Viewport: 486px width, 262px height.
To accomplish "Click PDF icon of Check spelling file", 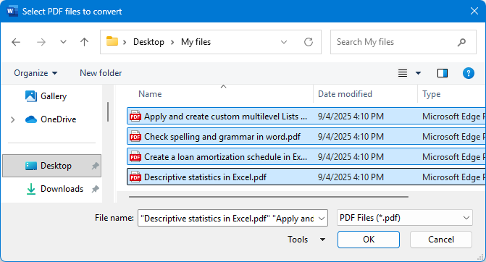I will point(135,137).
